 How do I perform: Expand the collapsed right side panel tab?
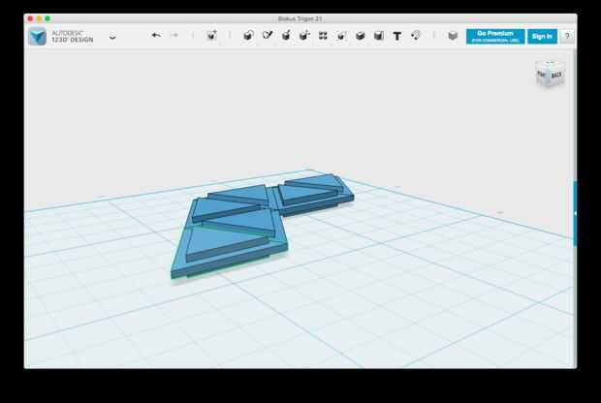[x=575, y=213]
